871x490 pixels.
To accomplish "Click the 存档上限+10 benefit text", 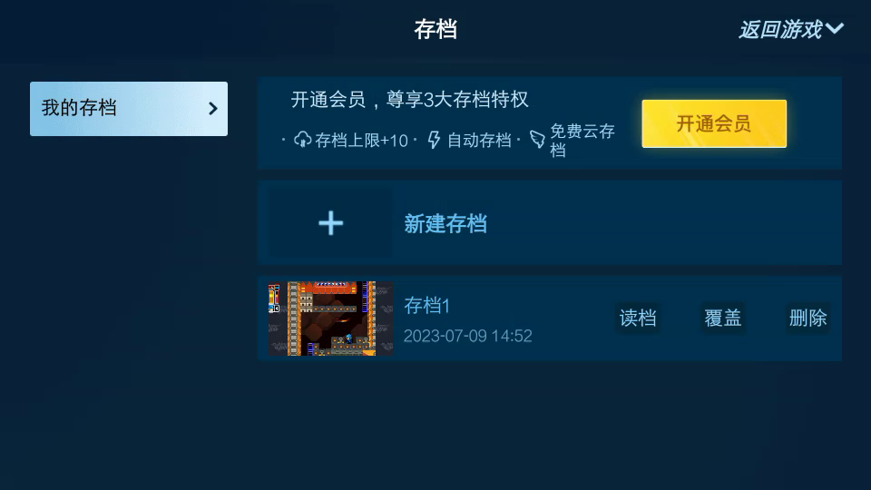I will tap(362, 141).
